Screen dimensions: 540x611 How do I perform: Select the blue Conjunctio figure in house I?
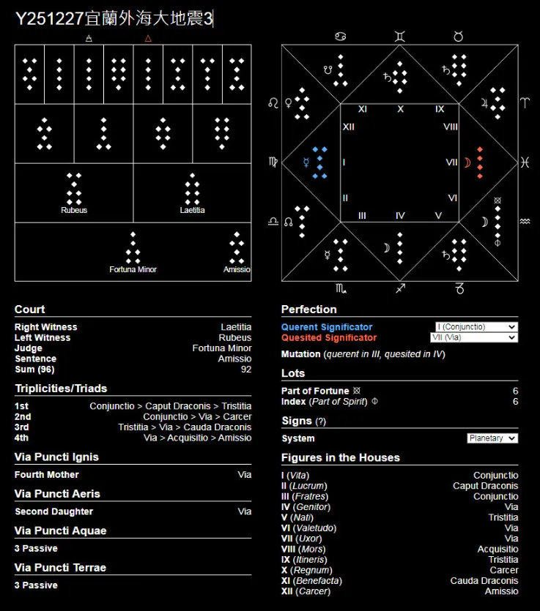pos(319,162)
